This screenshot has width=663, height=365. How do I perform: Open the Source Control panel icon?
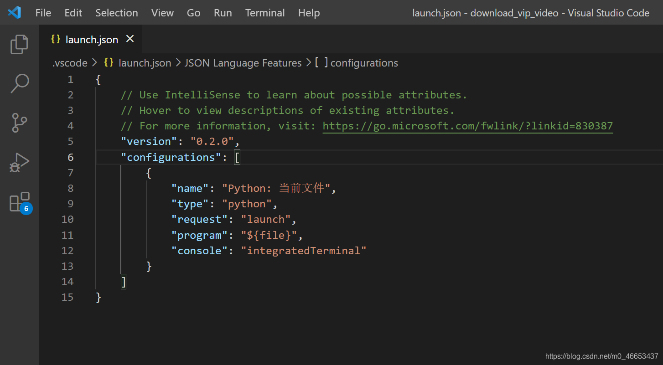pos(19,123)
